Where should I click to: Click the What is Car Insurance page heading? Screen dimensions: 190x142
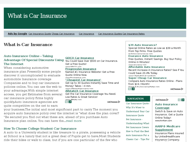[x=28, y=45]
